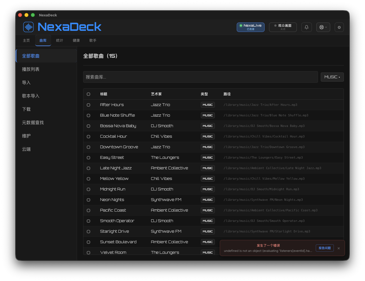Open the 歌手 tab
This screenshot has width=365, height=281.
click(93, 41)
